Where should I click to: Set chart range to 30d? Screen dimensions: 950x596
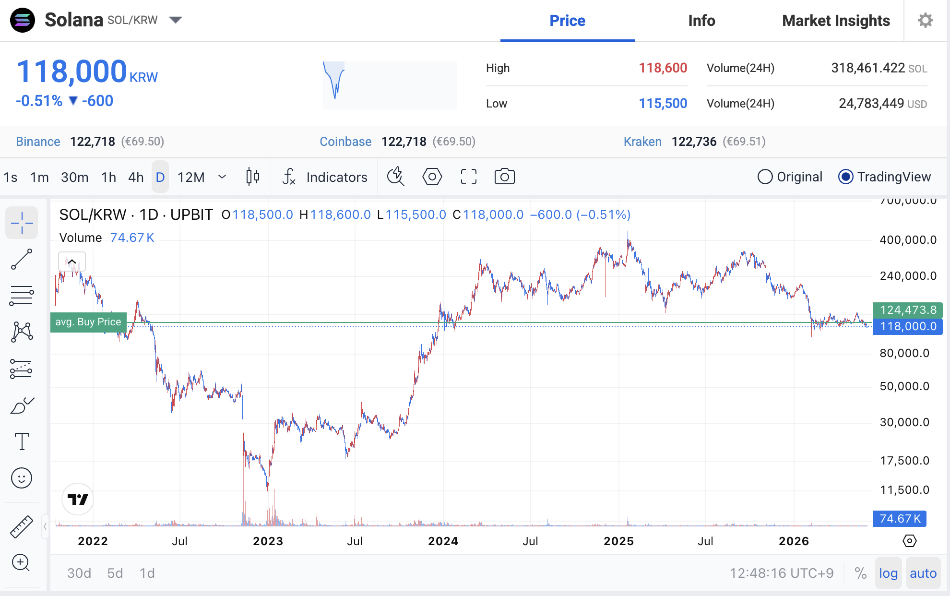[79, 573]
